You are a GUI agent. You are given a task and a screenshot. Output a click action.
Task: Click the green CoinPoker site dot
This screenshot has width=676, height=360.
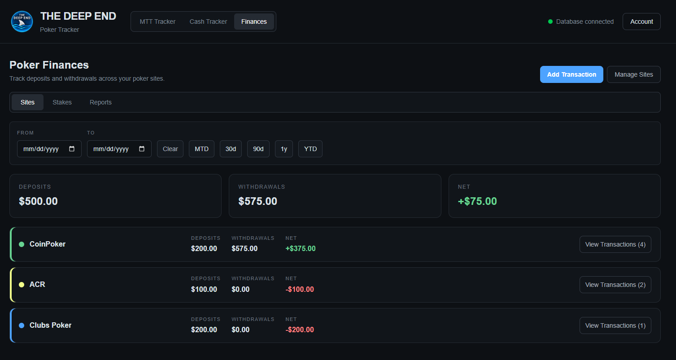pyautogui.click(x=22, y=244)
